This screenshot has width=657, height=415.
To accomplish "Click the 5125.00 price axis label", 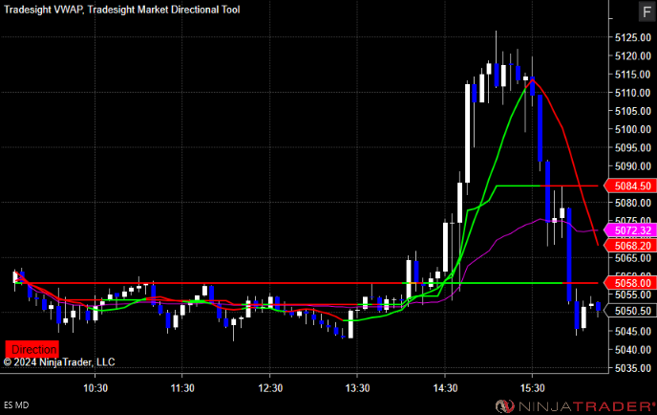I will (633, 37).
